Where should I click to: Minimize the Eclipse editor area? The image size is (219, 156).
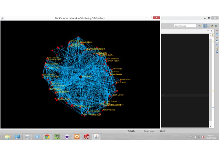pyautogui.click(x=208, y=31)
